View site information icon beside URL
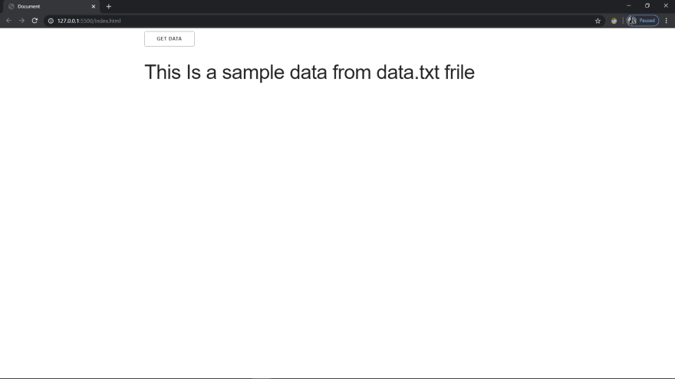675x379 pixels. point(51,21)
